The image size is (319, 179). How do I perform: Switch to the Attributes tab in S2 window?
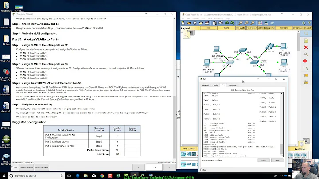pos(232,85)
